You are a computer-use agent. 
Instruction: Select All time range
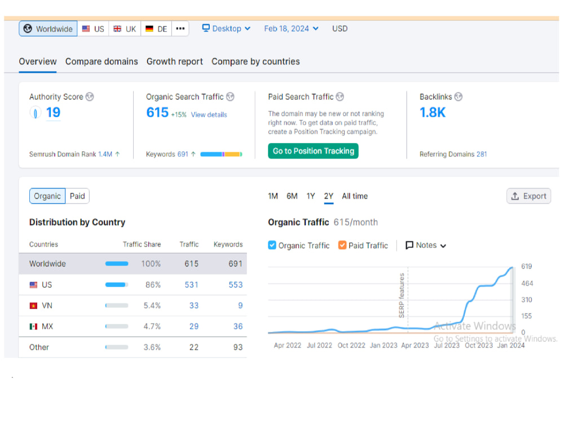[x=355, y=196]
